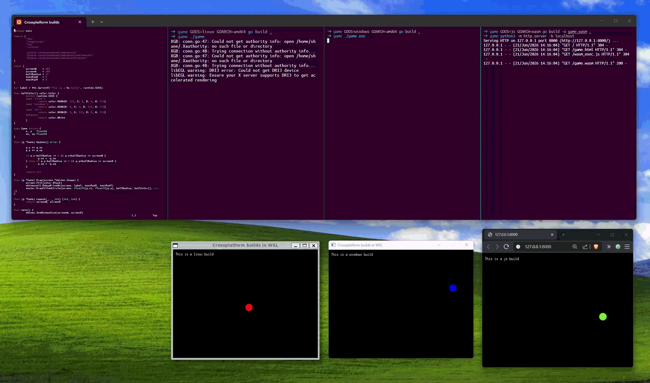Click the 'Top' vim scroll indicator
Image resolution: width=650 pixels, height=383 pixels.
pos(155,215)
